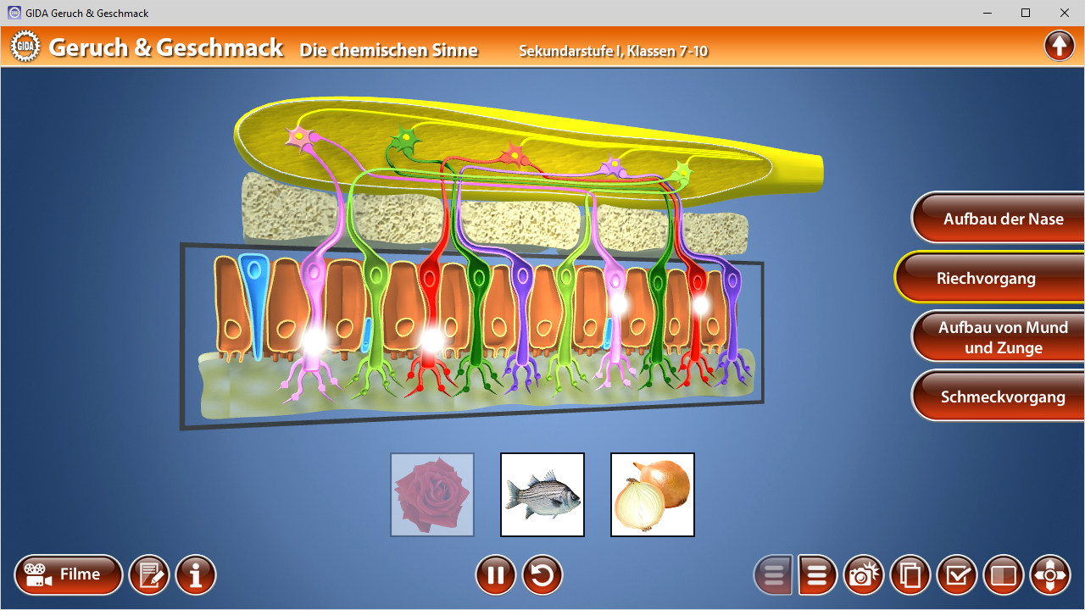Open the Filme menu

tap(68, 574)
